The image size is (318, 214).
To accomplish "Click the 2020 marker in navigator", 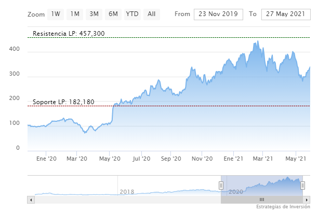I will point(236,192).
